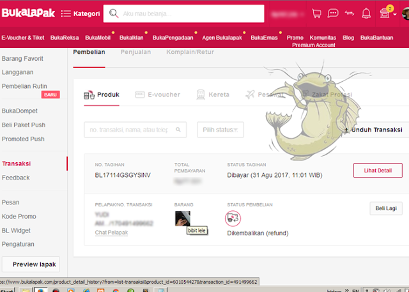This screenshot has height=292, width=409.
Task: Switch to the Penjualan tab
Action: [135, 52]
